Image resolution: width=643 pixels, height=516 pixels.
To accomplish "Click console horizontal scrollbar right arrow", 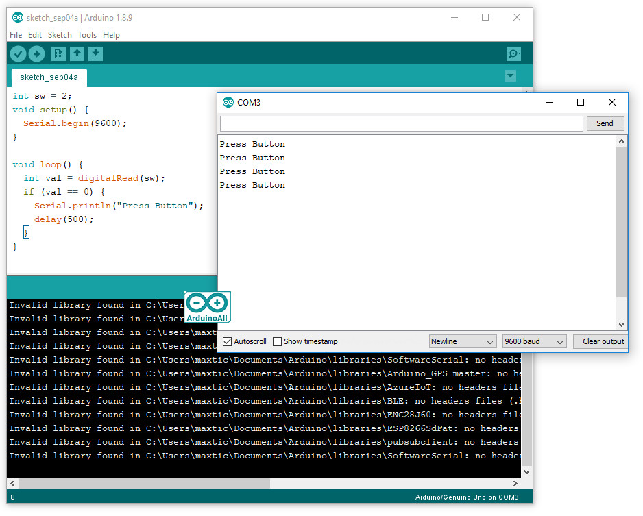I will pos(515,483).
